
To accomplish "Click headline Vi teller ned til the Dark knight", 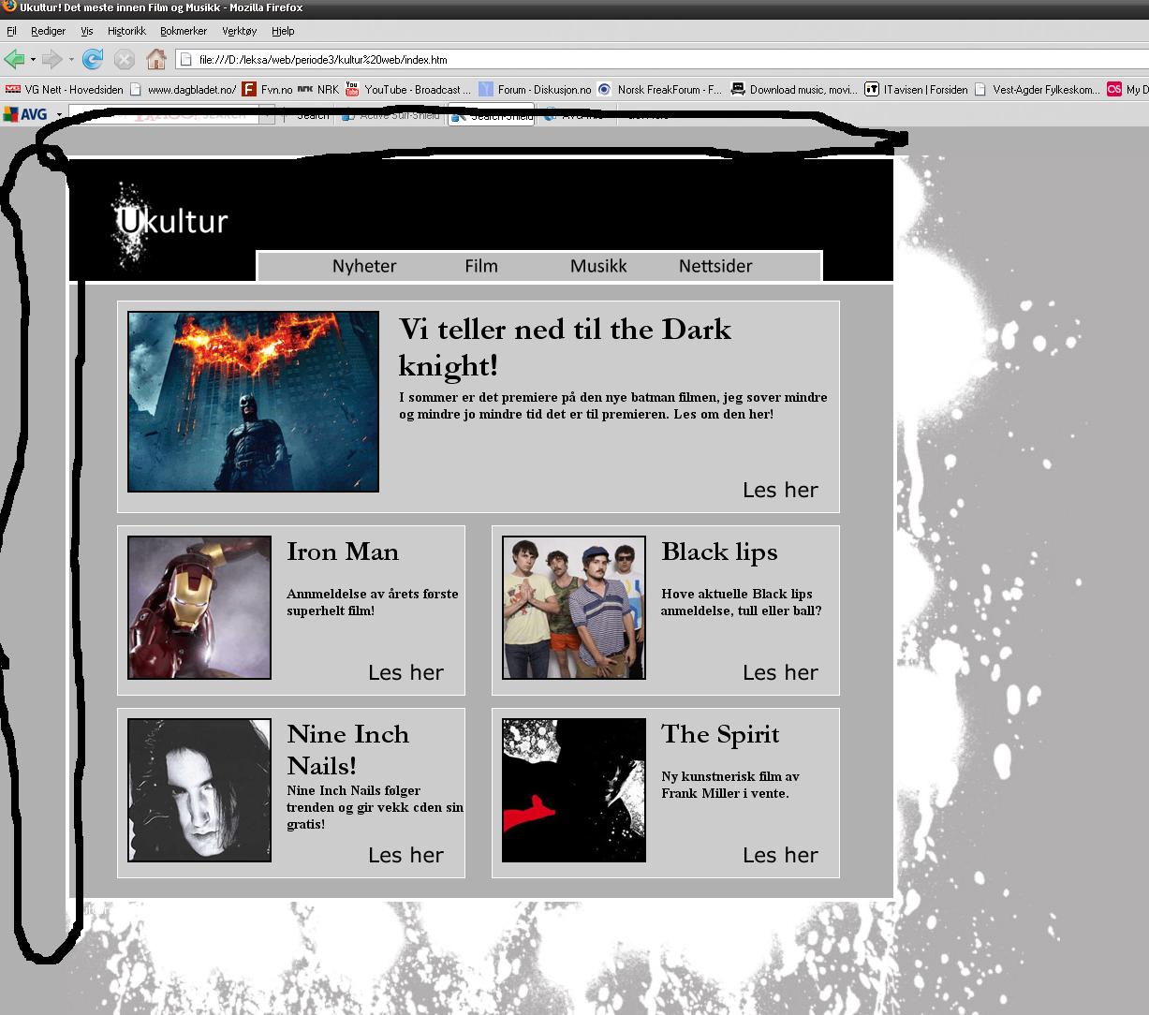I will pyautogui.click(x=565, y=346).
